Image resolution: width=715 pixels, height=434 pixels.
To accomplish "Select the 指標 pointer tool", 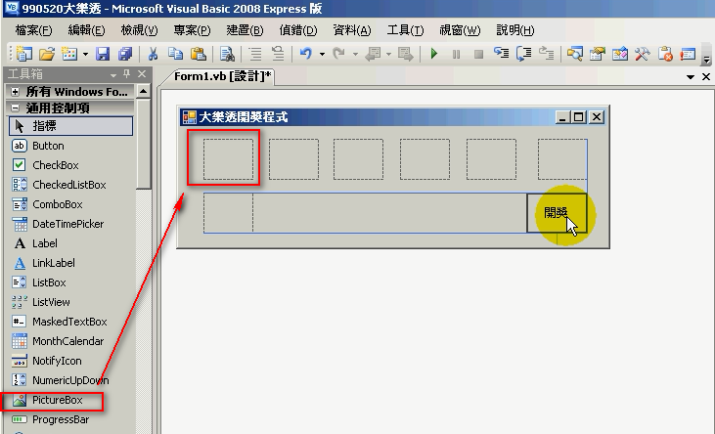I will coord(70,126).
